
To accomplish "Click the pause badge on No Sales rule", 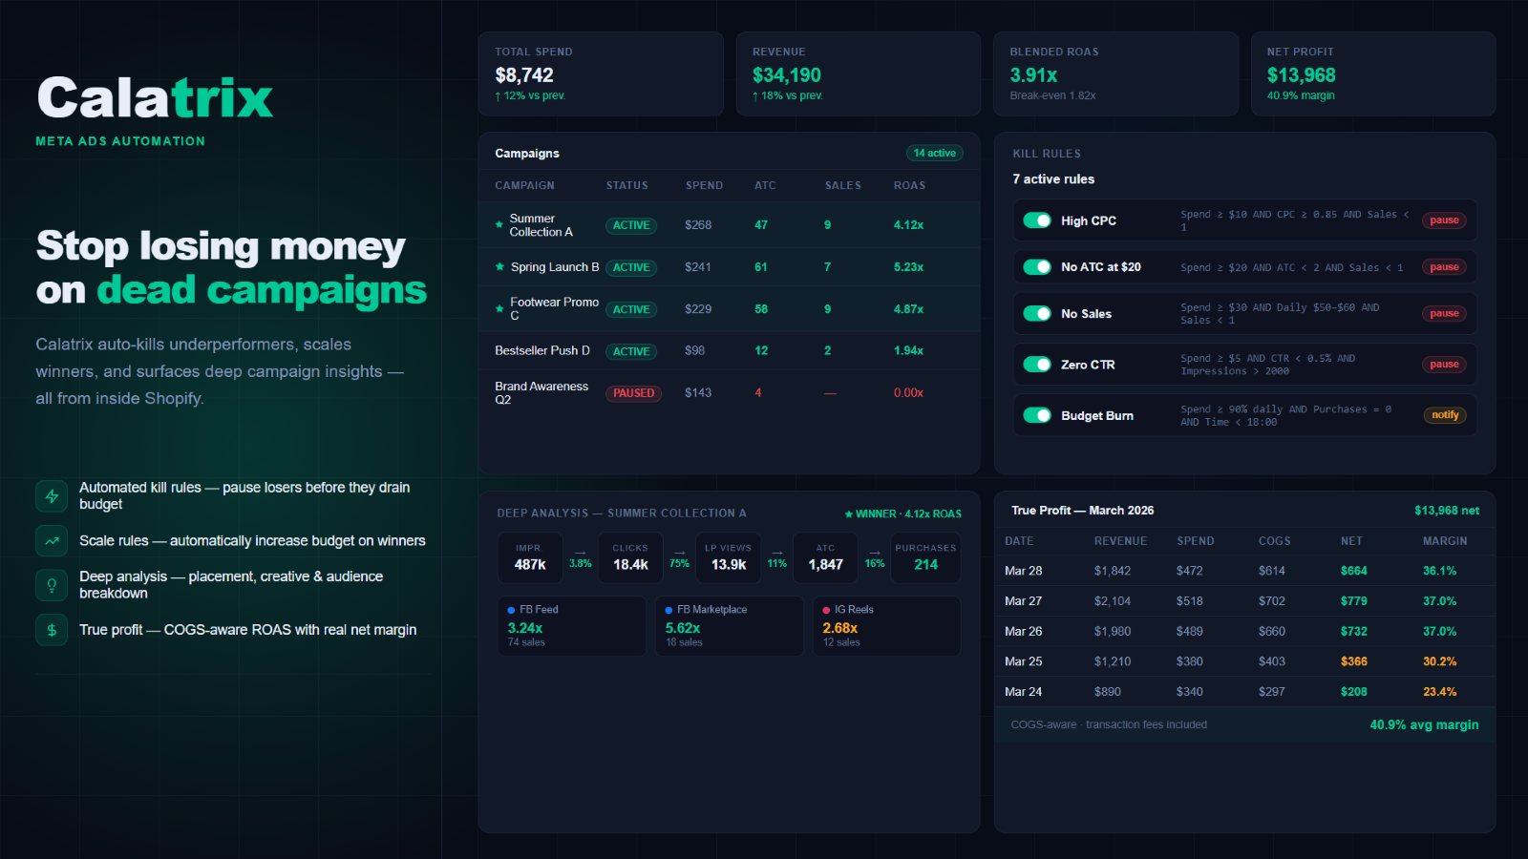I will coord(1444,313).
